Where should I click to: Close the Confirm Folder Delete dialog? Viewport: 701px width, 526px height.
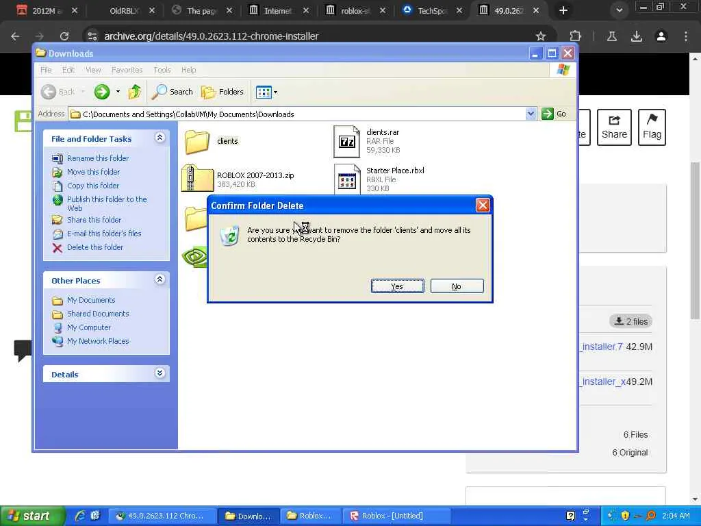tap(483, 205)
